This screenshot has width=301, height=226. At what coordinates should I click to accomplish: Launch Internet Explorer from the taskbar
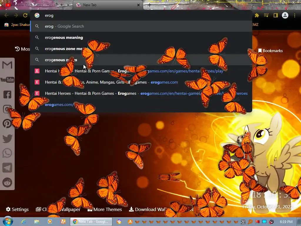pos(24,222)
